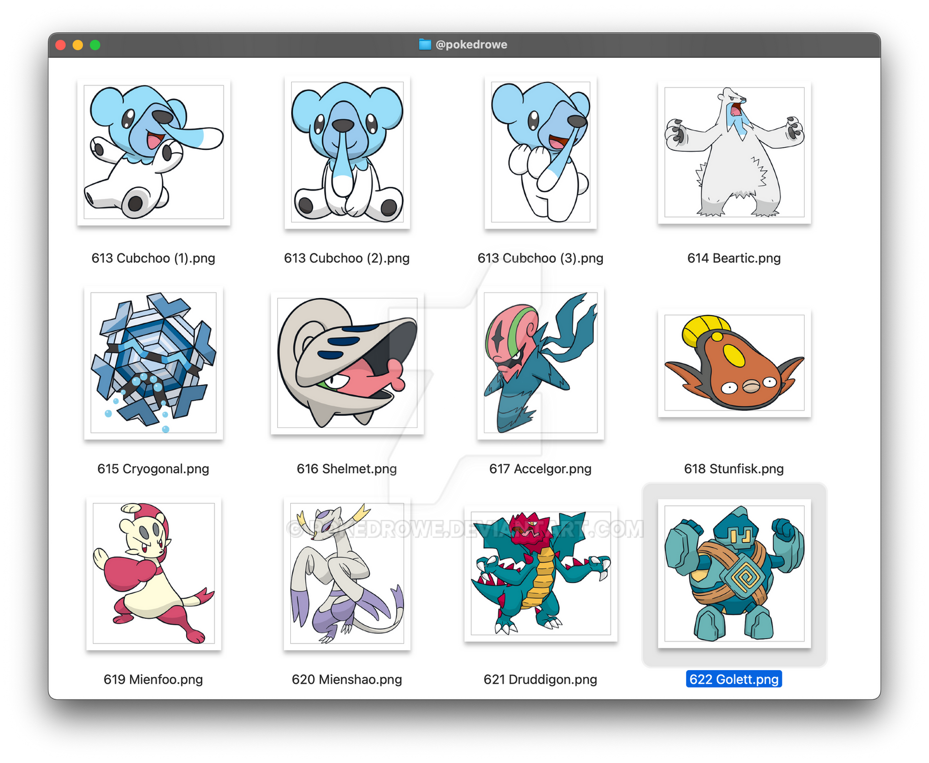Select the 613 Cubchoo (2) thumbnail image

[x=347, y=152]
